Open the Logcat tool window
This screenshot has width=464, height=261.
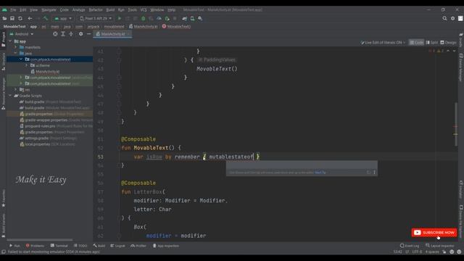[x=117, y=246]
